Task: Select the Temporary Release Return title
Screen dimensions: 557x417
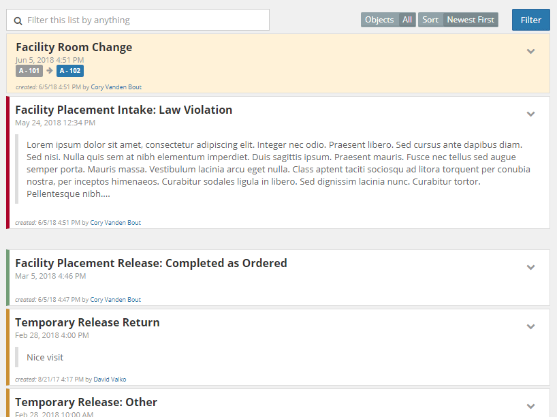Action: [87, 322]
